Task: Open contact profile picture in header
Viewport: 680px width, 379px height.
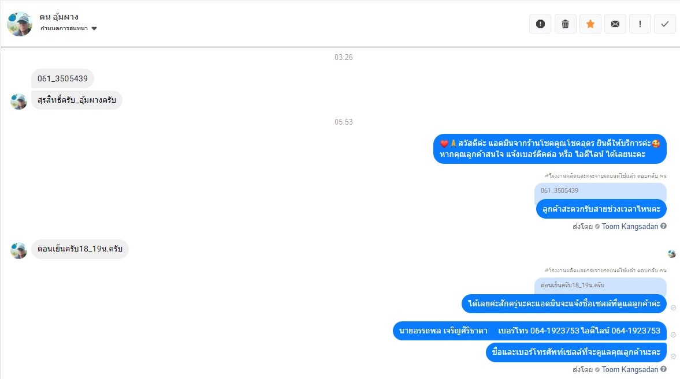Action: point(20,24)
